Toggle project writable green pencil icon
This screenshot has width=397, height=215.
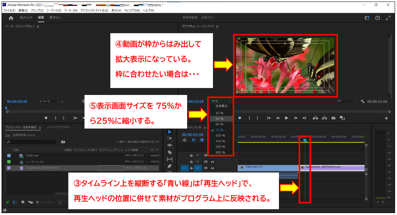click(7, 202)
